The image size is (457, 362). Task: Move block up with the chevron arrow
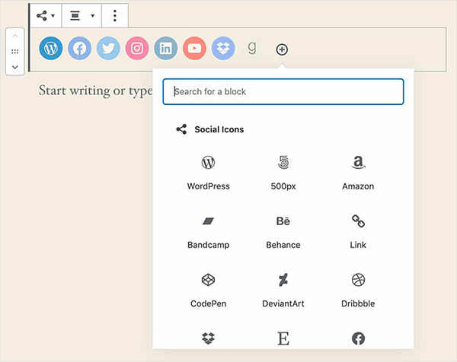point(15,36)
